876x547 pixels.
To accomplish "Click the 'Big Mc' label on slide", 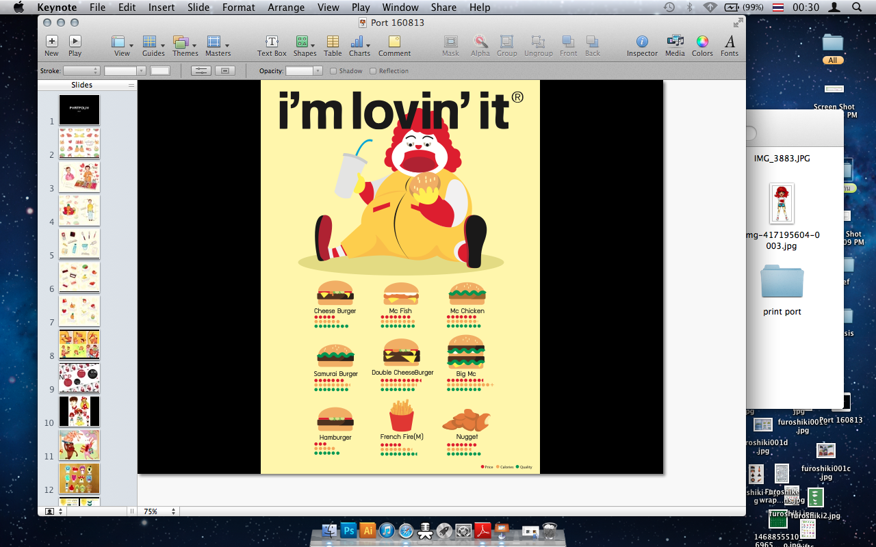I will tap(466, 374).
